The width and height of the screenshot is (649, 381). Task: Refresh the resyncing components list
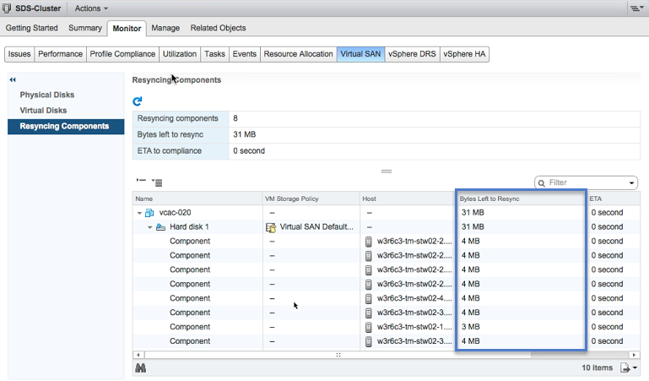138,101
